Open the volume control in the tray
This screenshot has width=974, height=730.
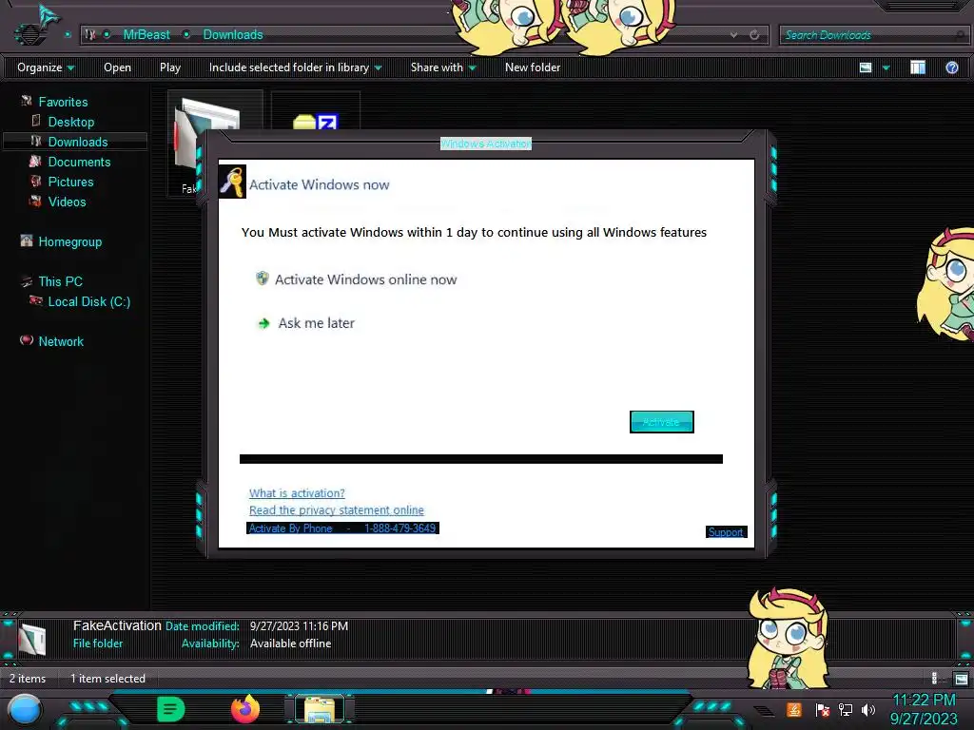868,709
